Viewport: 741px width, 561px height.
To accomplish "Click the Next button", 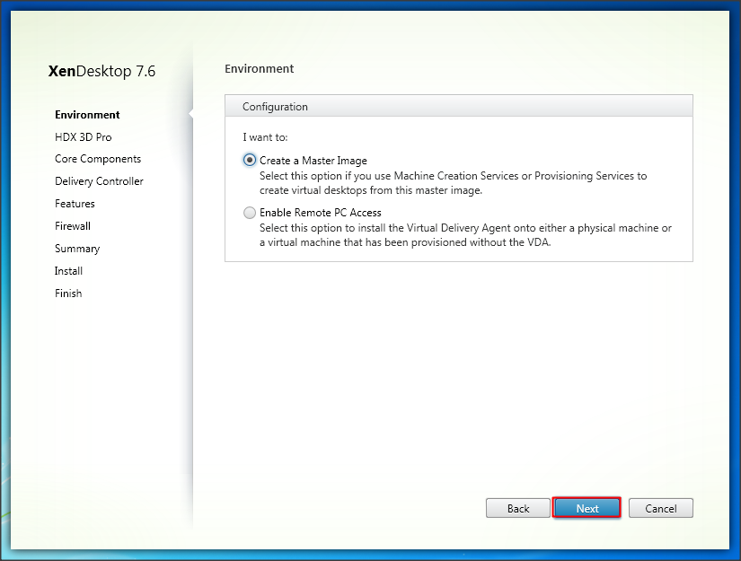I will coord(587,508).
